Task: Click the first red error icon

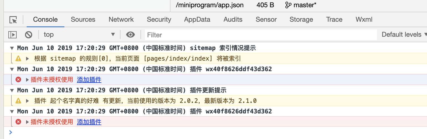Action: (x=18, y=80)
